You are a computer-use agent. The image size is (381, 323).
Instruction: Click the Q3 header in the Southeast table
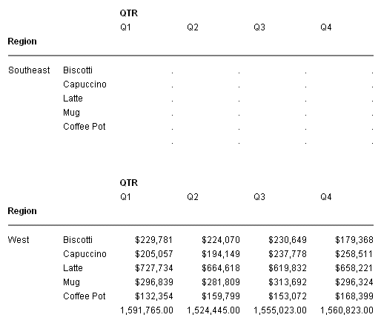[x=259, y=27]
